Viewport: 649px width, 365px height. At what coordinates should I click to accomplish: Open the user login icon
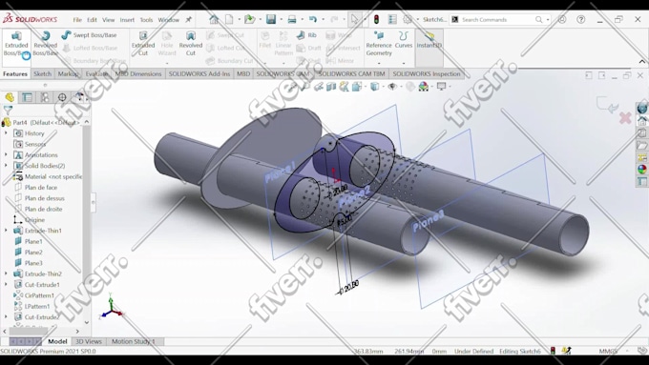click(x=562, y=19)
